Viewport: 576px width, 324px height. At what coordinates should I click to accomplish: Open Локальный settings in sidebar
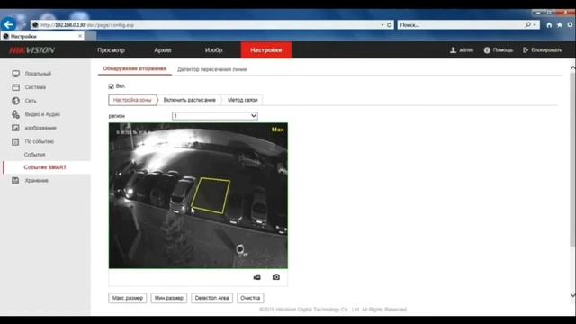pos(38,74)
